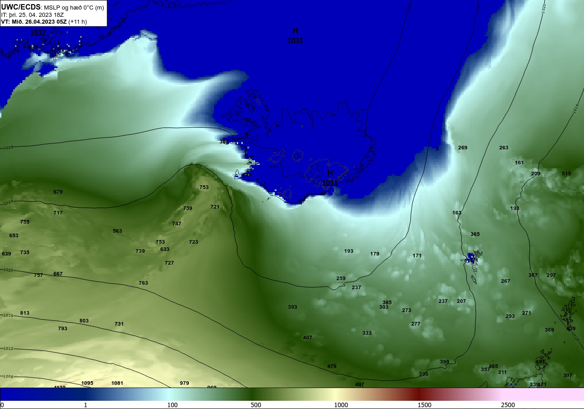Click the value 297 on the map
The width and height of the screenshot is (584, 409).
[x=551, y=275]
